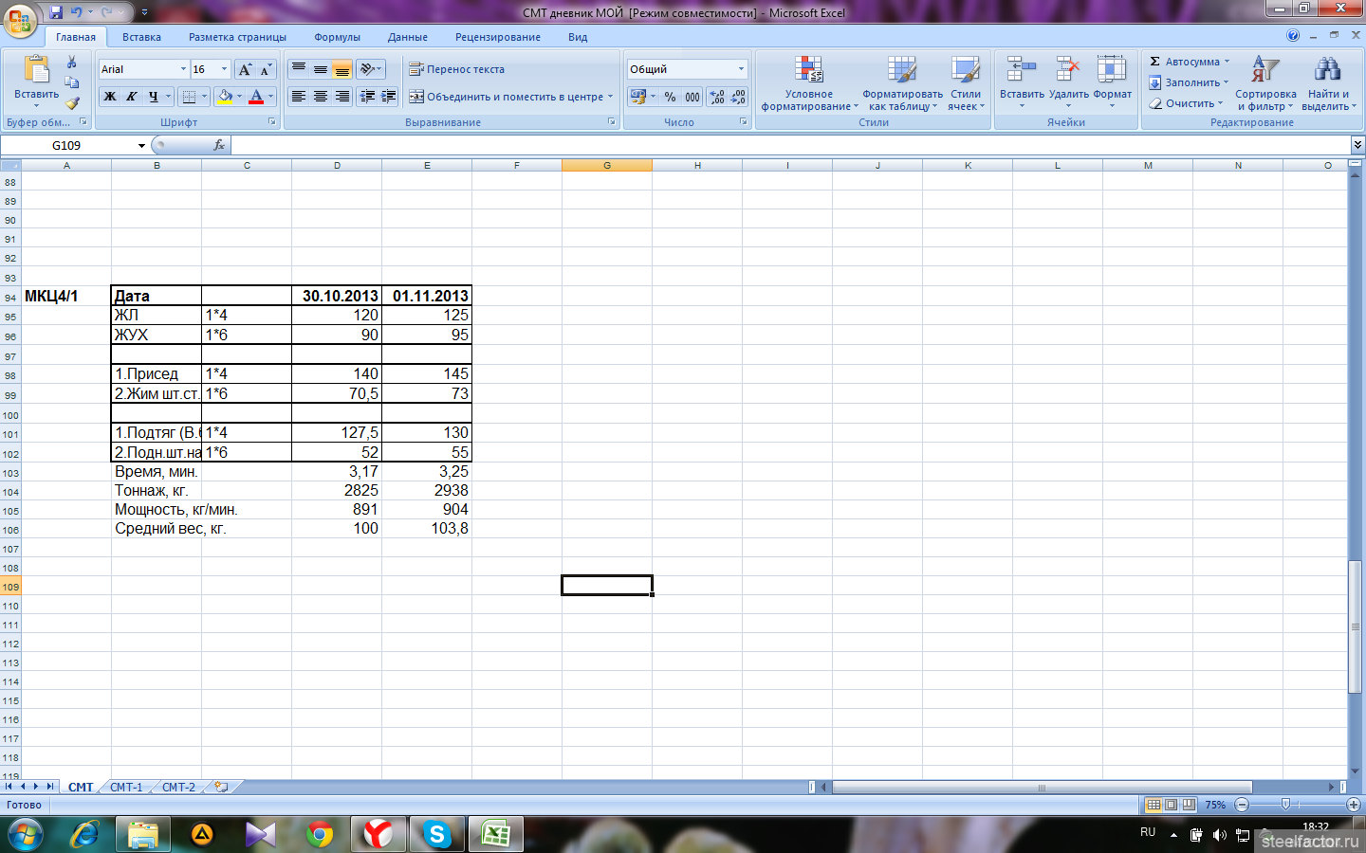Switch to the Вставка ribbon tab
The image size is (1366, 853).
[141, 37]
